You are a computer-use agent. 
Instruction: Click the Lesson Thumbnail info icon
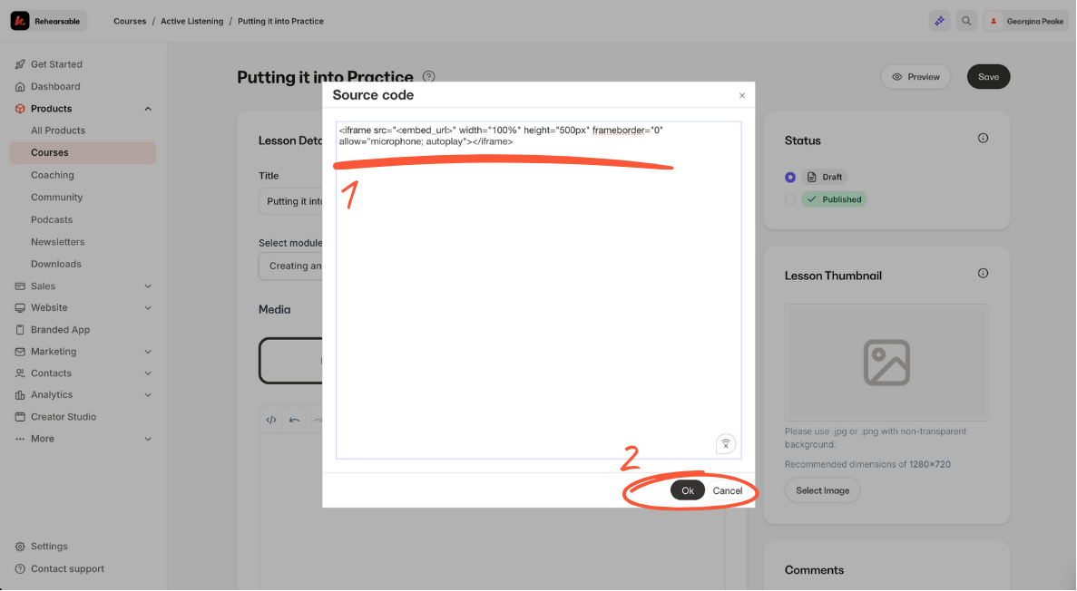pos(983,274)
